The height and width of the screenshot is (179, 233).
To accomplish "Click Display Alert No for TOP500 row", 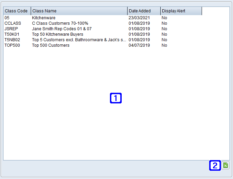I will [164, 45].
